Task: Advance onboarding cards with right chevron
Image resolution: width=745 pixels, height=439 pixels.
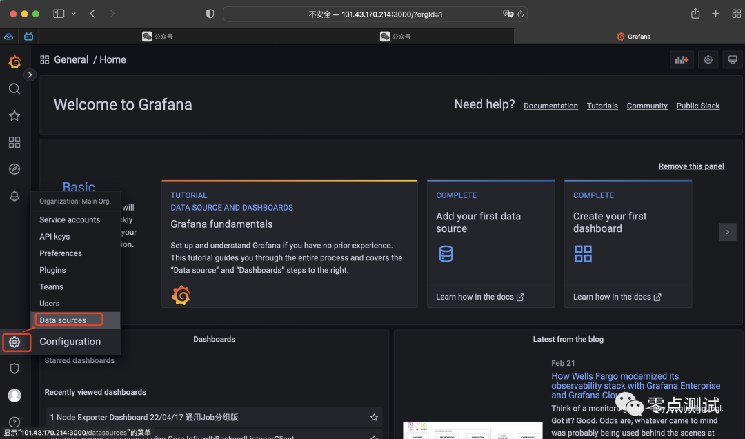Action: (728, 232)
